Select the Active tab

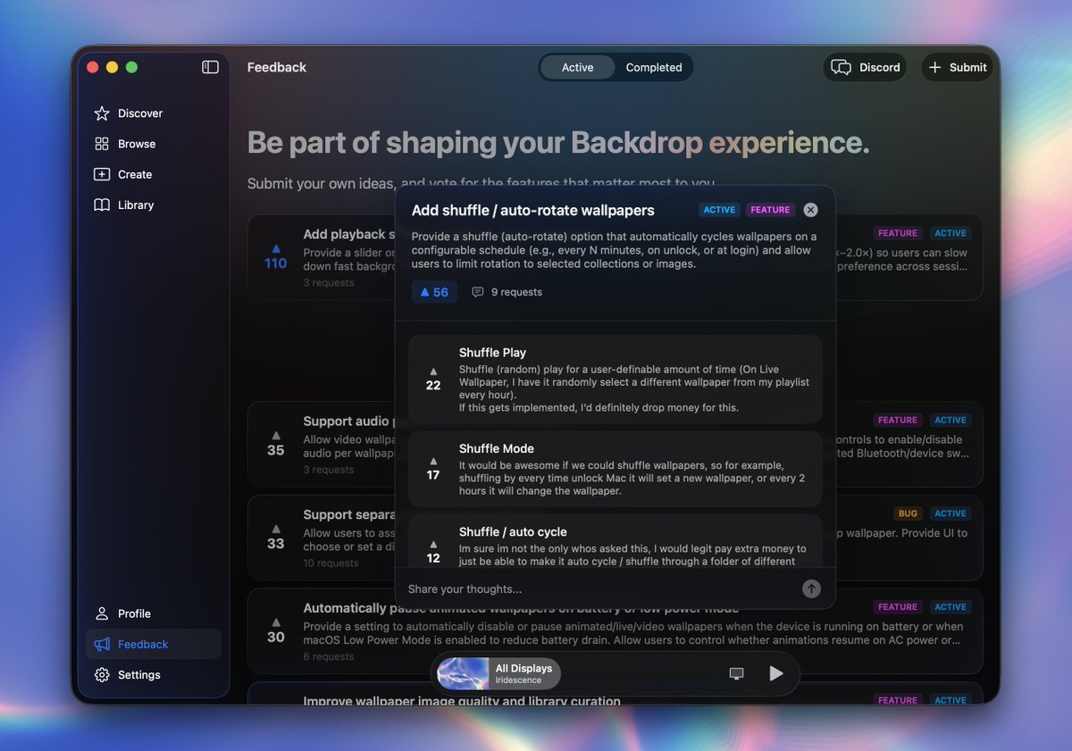pyautogui.click(x=577, y=67)
